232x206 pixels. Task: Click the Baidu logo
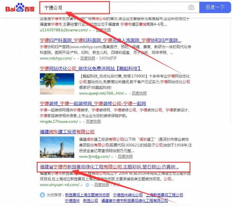click(x=20, y=7)
